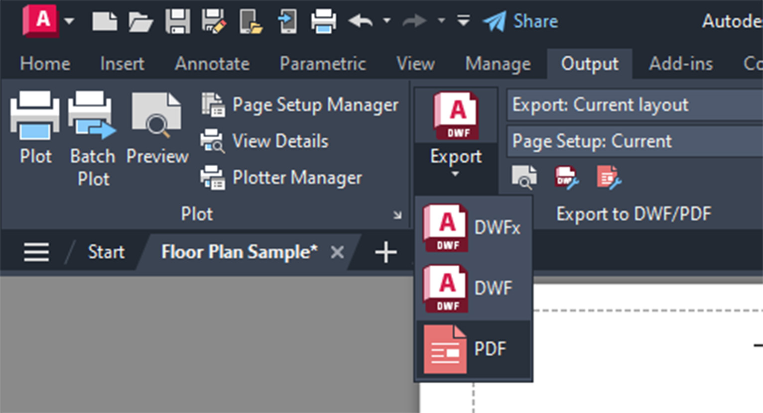Select DWFx in the Export menu
This screenshot has width=763, height=413.
pyautogui.click(x=473, y=228)
